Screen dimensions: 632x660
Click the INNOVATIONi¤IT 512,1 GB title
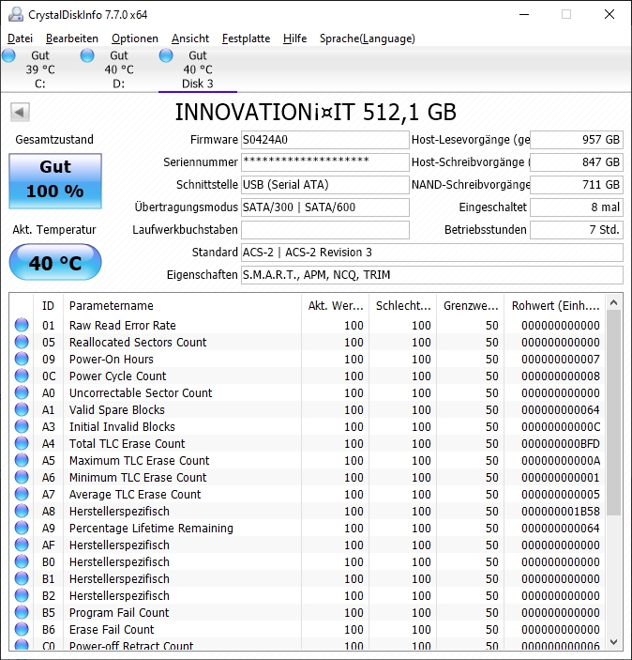coord(315,112)
